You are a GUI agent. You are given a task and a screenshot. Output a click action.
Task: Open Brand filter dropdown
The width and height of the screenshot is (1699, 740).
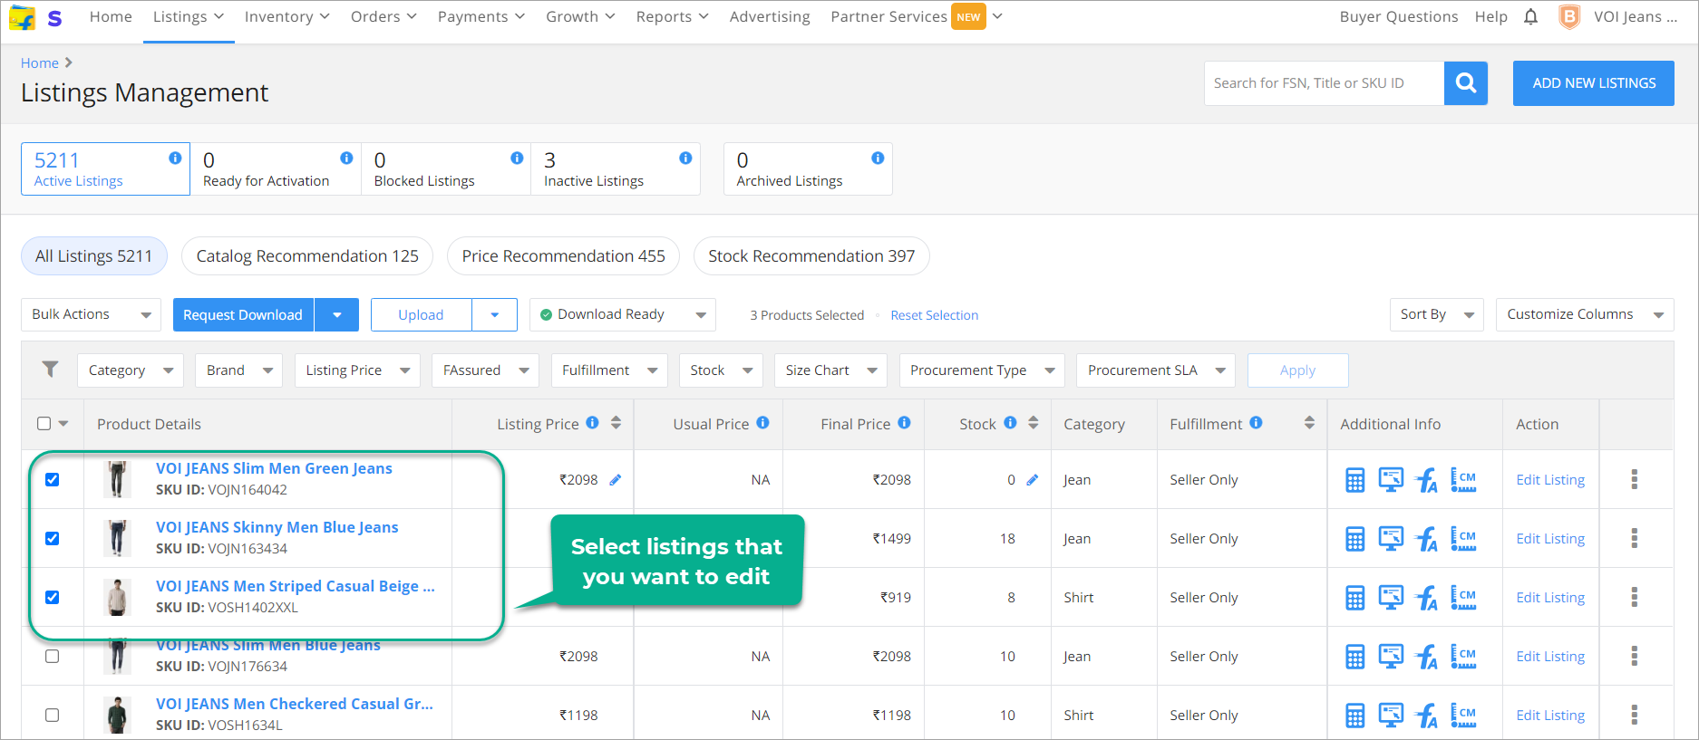(238, 370)
